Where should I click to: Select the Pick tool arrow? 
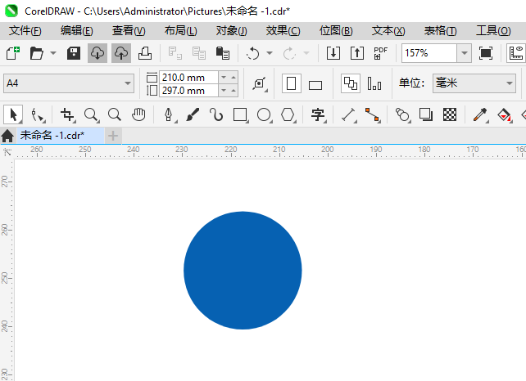coord(13,114)
